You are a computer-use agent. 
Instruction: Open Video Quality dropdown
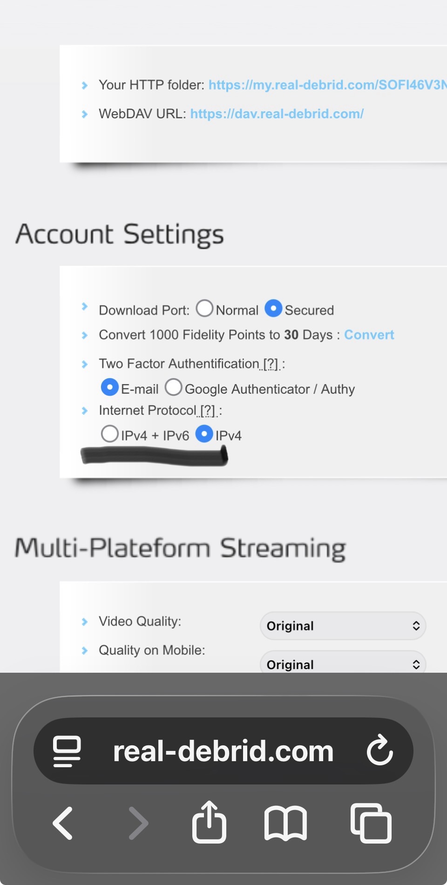(343, 626)
